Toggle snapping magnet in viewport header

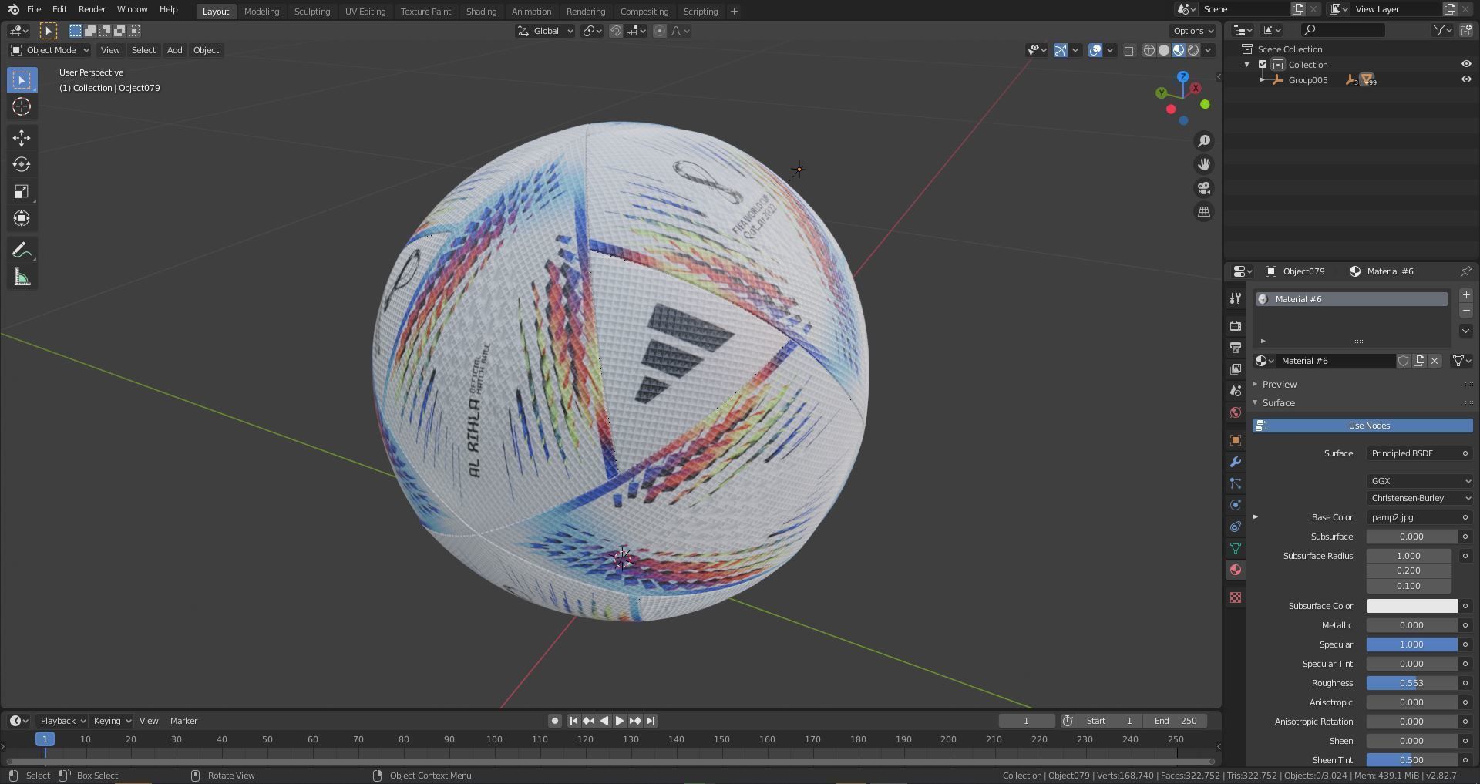pos(616,31)
